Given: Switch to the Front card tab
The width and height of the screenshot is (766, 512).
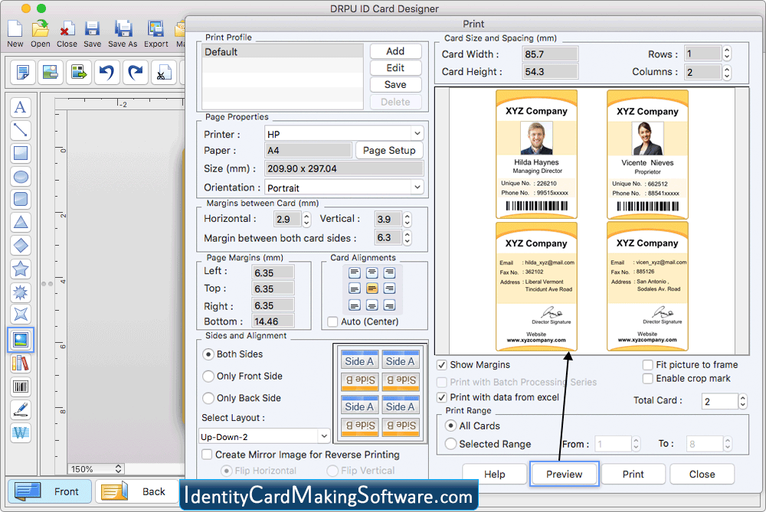Looking at the screenshot, I should point(49,491).
